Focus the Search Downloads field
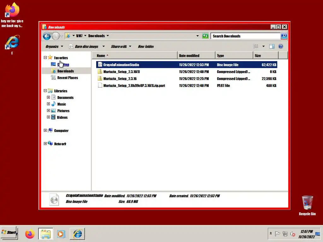Screen dimensions: 323x242 click(245, 36)
